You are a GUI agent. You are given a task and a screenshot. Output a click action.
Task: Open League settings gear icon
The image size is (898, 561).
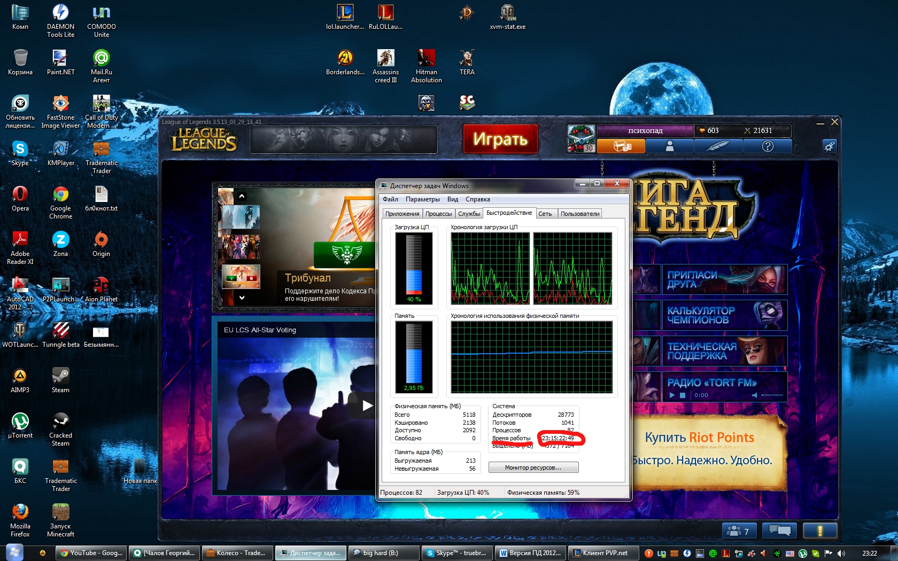click(829, 146)
